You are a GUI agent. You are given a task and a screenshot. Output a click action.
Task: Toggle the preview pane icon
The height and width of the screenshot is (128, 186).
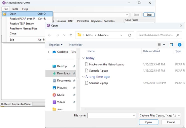coord(171,45)
